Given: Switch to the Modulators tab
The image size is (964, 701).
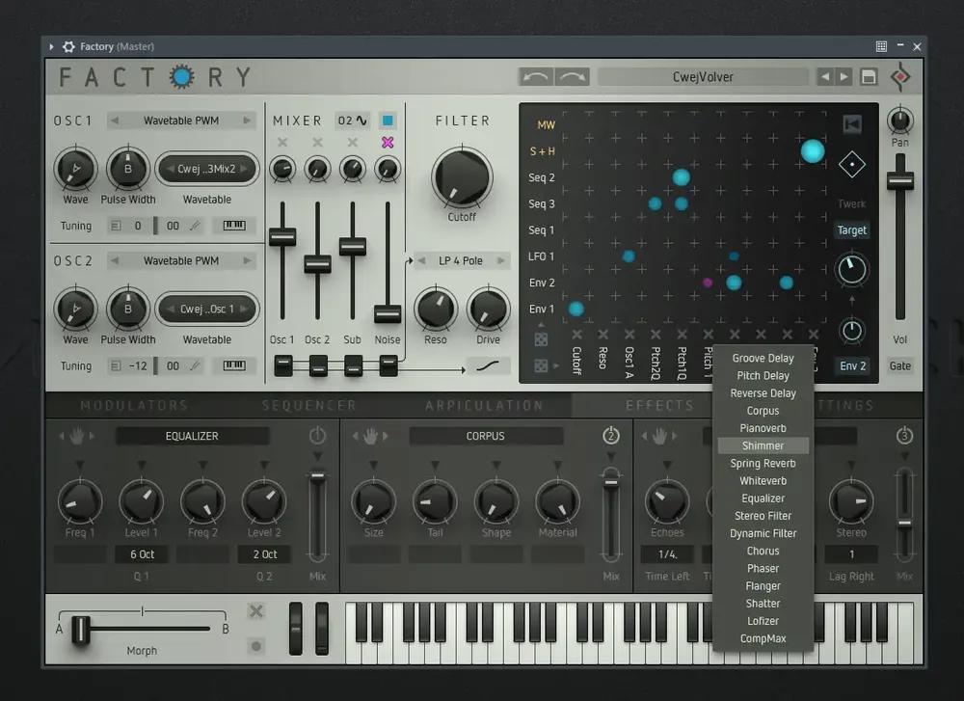Looking at the screenshot, I should point(133,405).
